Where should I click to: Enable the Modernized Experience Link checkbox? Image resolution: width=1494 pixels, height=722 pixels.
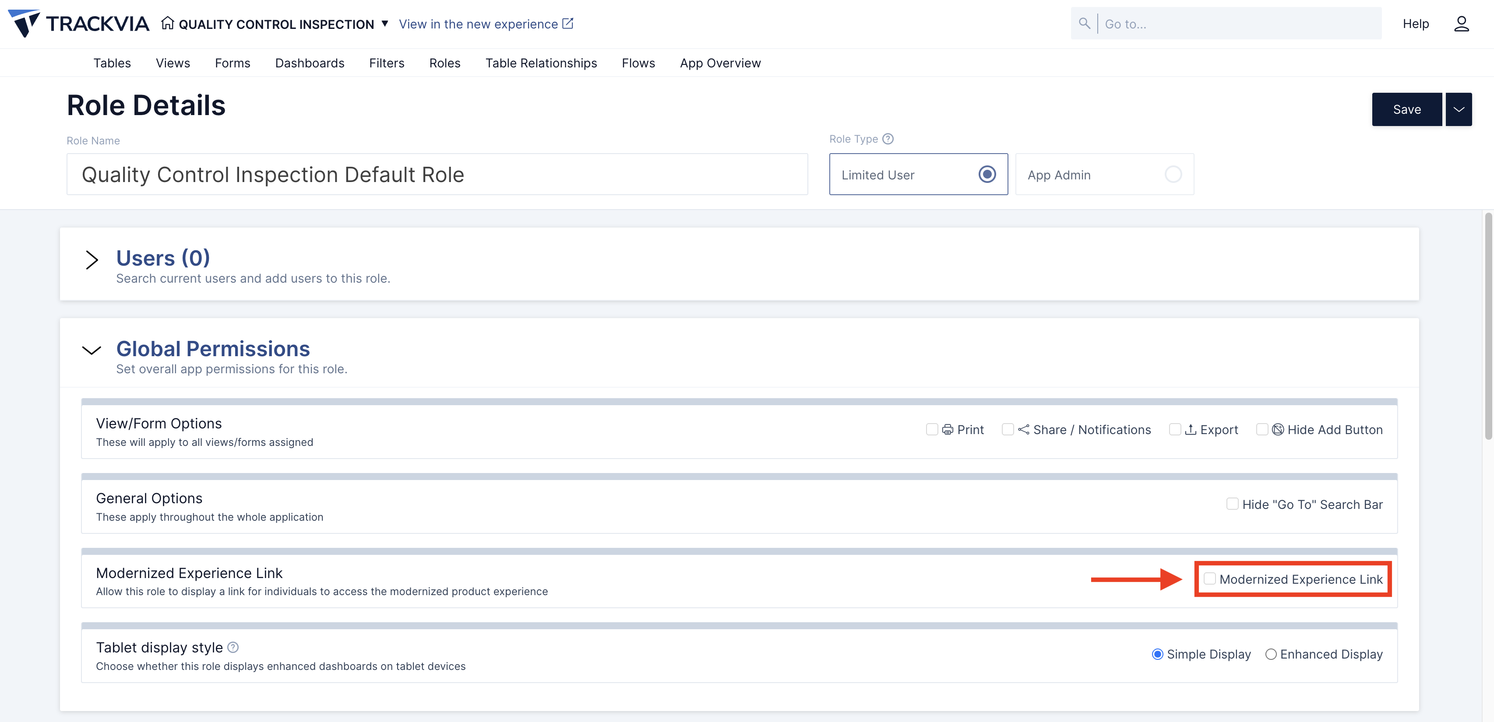tap(1210, 579)
